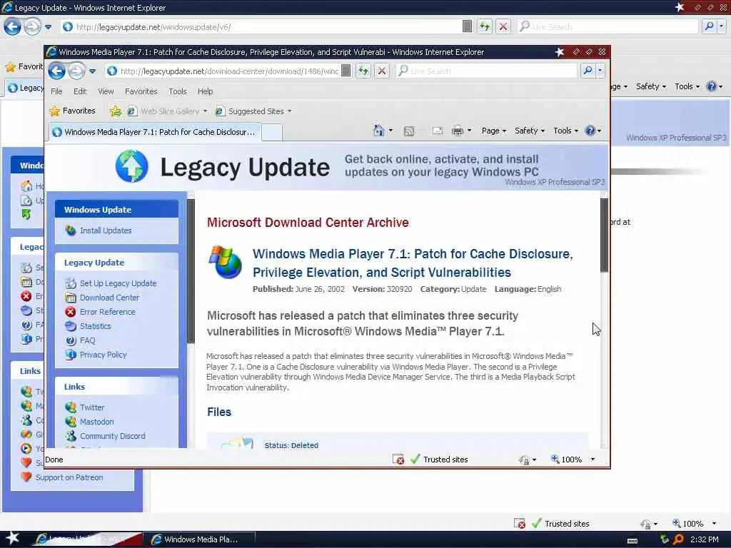Screen dimensions: 731x548
Task: Expand Web Slice Gallery dropdown
Action: coord(205,111)
